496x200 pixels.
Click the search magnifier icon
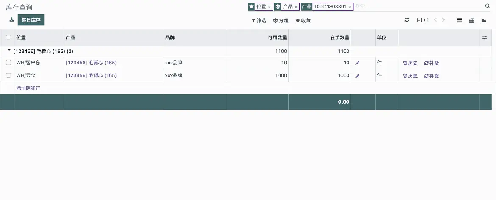[488, 6]
